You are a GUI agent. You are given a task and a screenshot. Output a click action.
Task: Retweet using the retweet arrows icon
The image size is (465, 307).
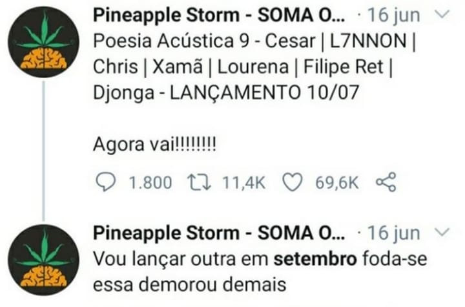pyautogui.click(x=199, y=182)
